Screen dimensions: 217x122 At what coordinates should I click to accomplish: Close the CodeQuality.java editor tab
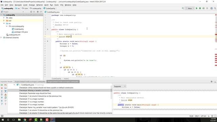(x=61, y=12)
